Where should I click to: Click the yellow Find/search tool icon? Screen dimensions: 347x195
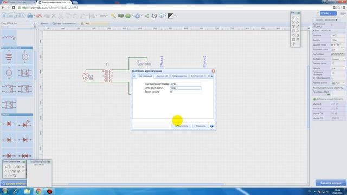113,16
